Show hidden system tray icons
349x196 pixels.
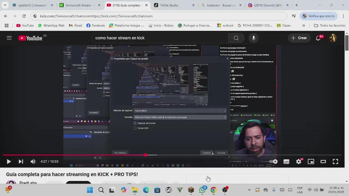coord(249,190)
